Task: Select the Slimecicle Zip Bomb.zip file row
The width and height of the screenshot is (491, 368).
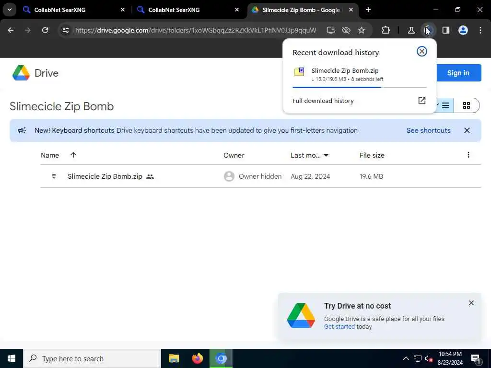Action: (x=261, y=176)
